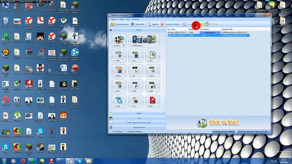Select the convert to MOV QuickTime icon
Viewport: 292px width, 164px height.
119,101
